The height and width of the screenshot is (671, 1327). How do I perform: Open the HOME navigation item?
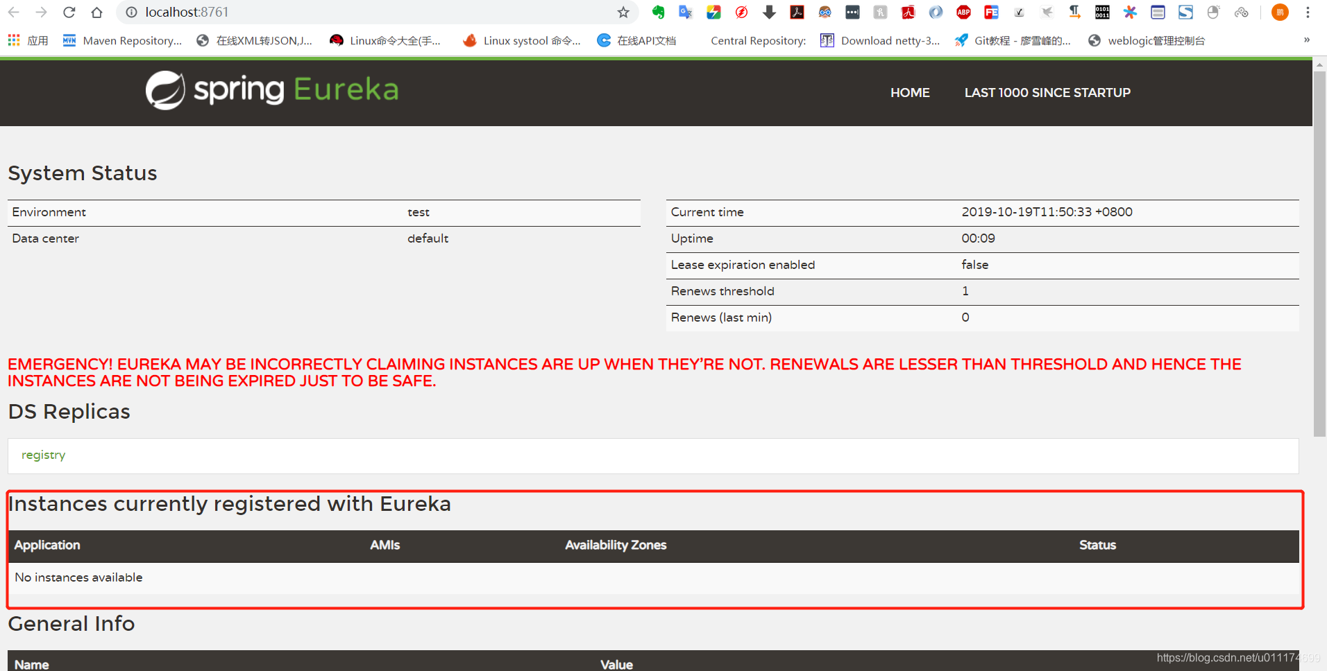point(910,93)
